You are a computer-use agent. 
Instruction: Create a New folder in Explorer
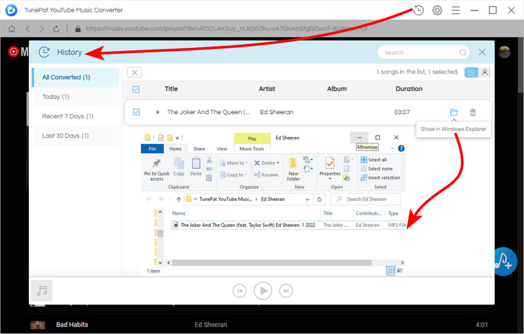point(293,170)
